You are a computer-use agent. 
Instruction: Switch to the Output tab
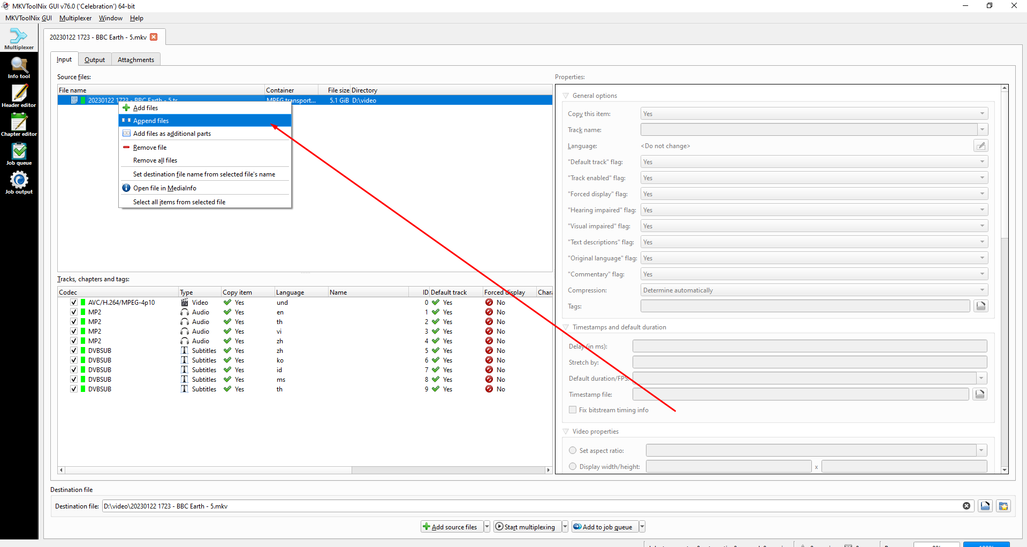(95, 60)
